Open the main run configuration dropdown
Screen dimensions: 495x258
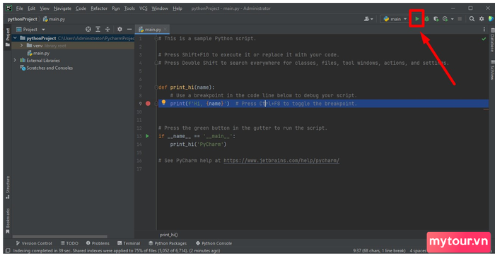pyautogui.click(x=395, y=19)
